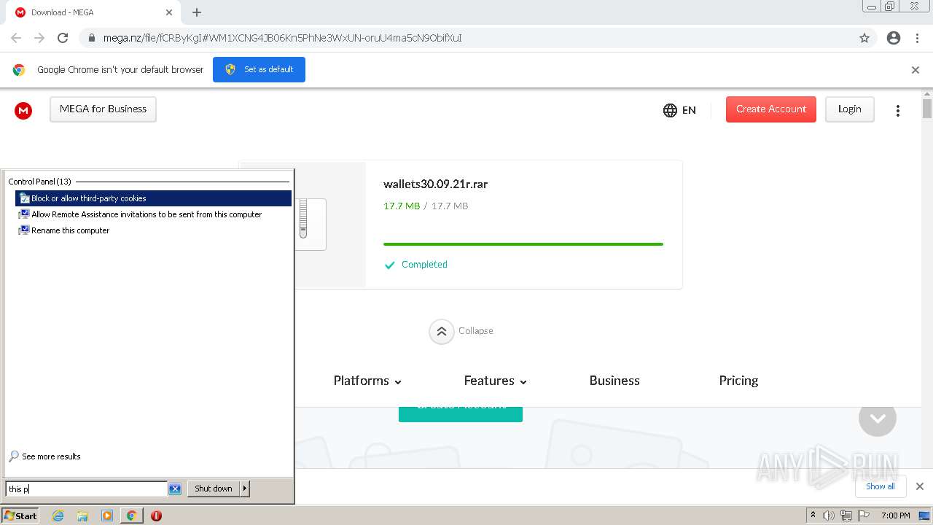The image size is (933, 525).
Task: Expand the Features dropdown
Action: 495,381
